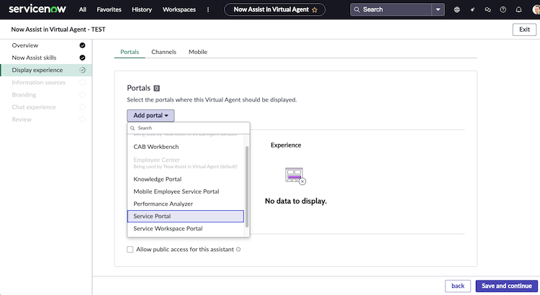Click the Now Assist in Virtual Agent pill

coord(275,9)
